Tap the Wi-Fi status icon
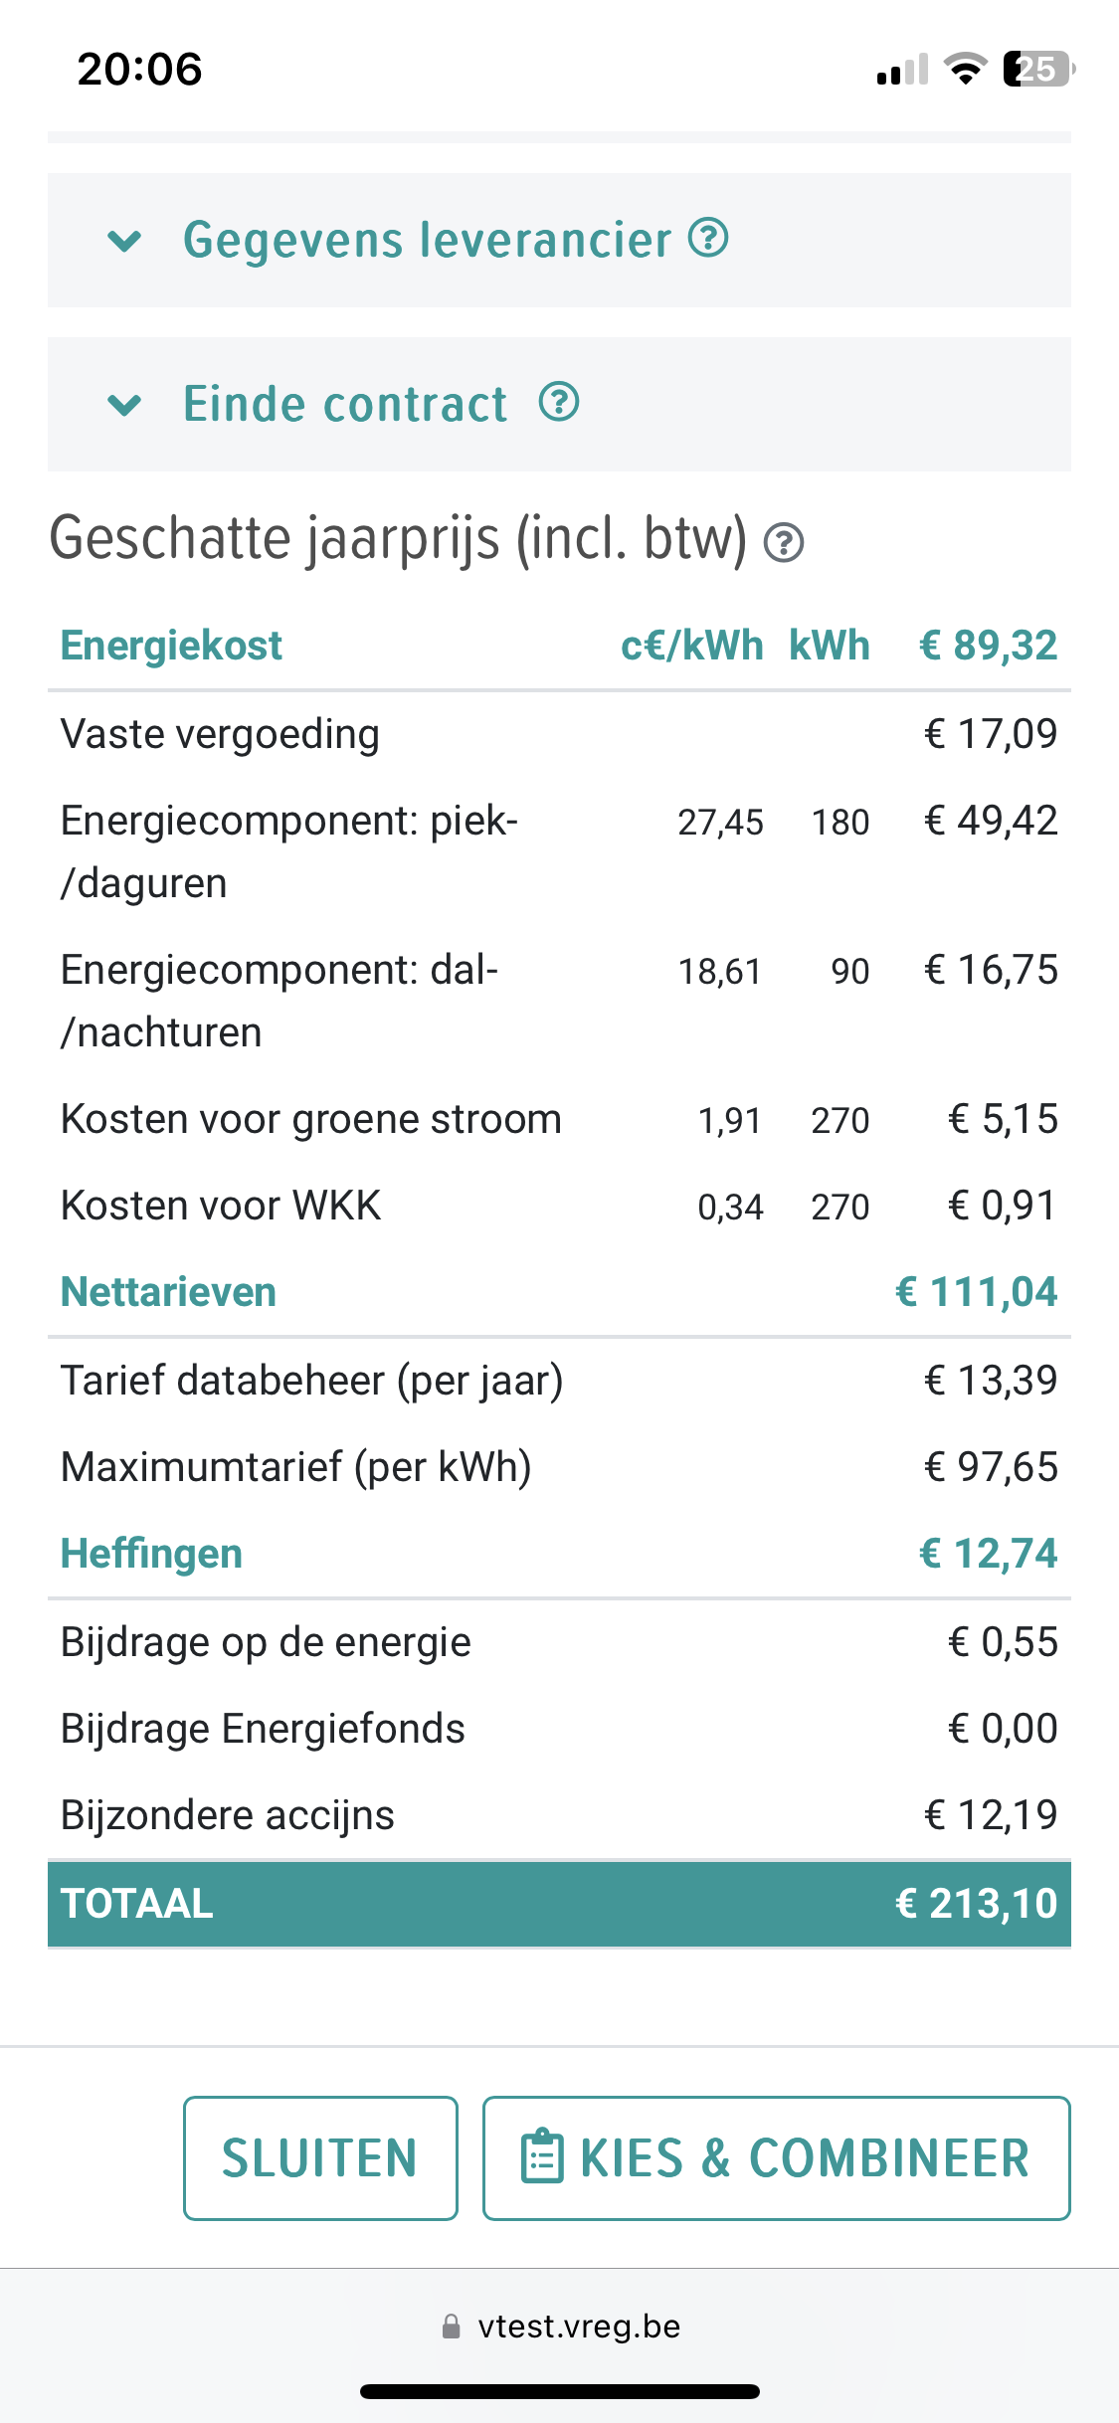This screenshot has height=2423, width=1119. [964, 69]
